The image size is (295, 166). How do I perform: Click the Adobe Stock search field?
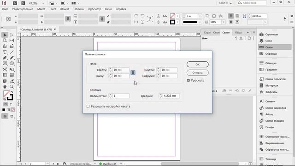pyautogui.click(x=252, y=3)
